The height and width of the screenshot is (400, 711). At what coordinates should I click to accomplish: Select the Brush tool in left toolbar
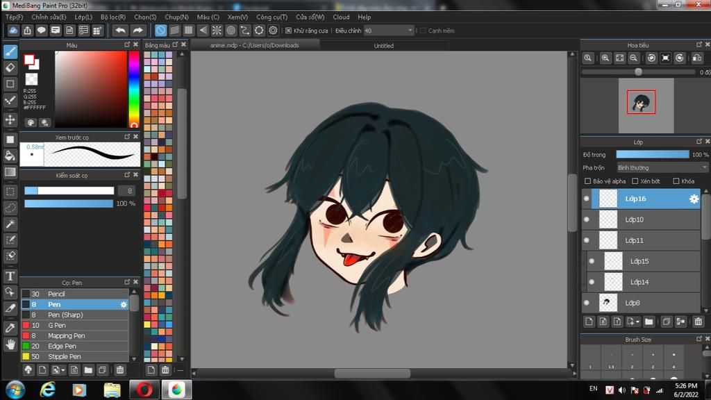[10, 51]
